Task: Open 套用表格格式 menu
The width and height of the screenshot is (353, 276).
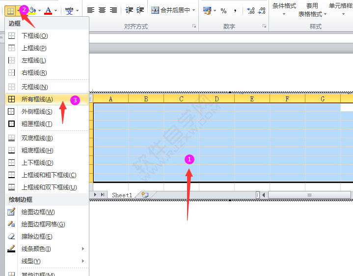Action: pyautogui.click(x=312, y=10)
